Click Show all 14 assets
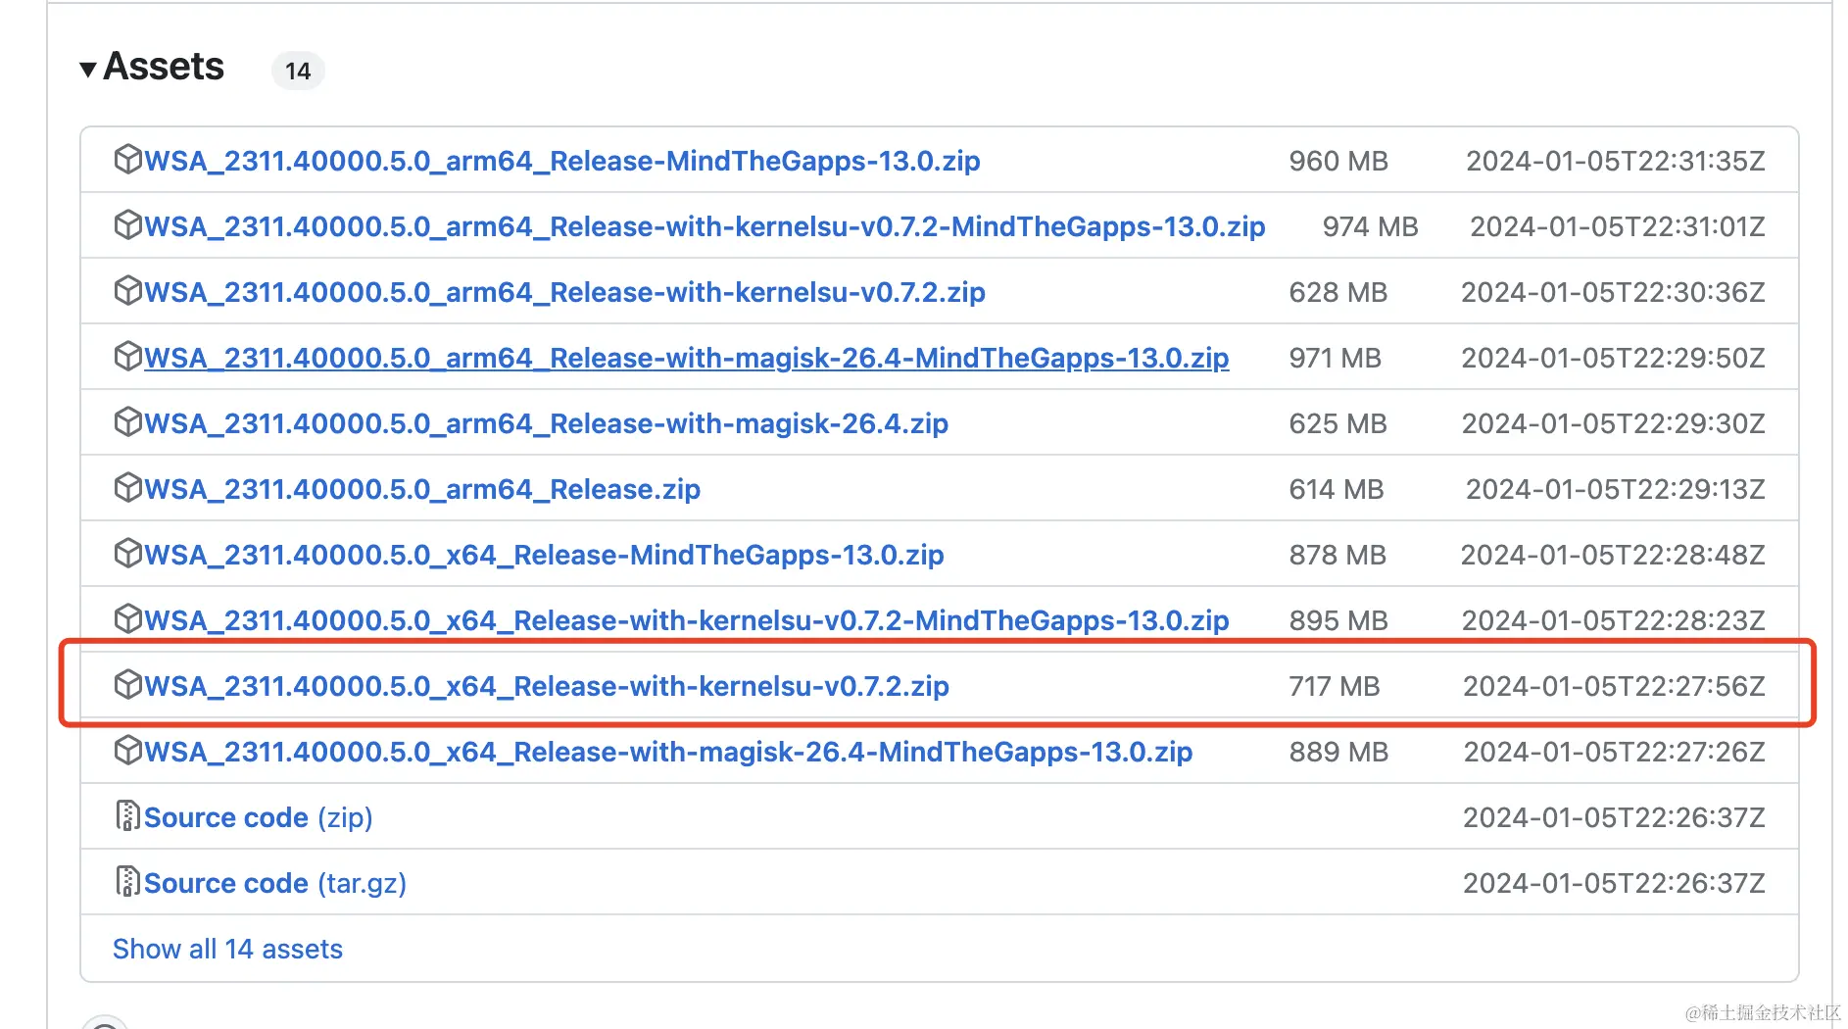1848x1029 pixels. tap(227, 949)
